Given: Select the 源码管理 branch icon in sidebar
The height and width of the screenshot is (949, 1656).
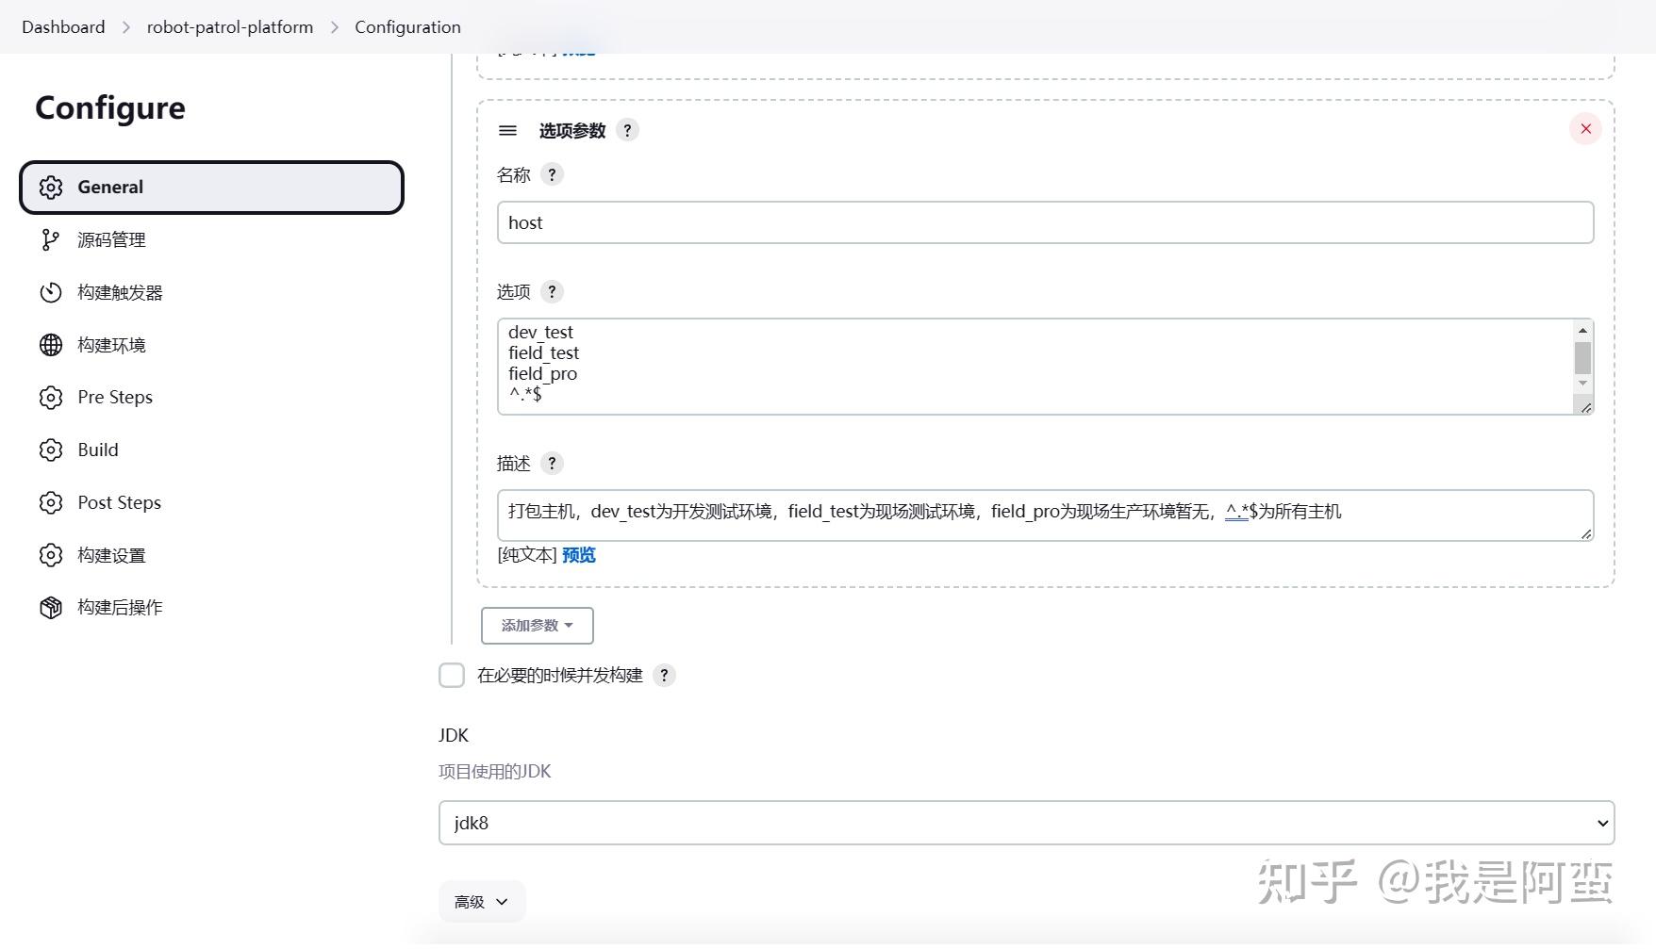Looking at the screenshot, I should pyautogui.click(x=50, y=239).
